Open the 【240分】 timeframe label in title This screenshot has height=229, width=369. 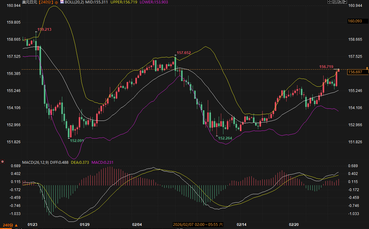click(x=46, y=2)
